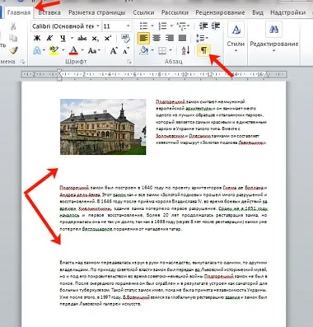Toggle underline Ч formatting

point(63,39)
